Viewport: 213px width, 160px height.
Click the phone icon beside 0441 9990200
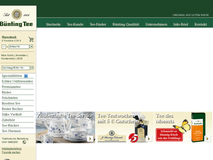tap(24, 142)
